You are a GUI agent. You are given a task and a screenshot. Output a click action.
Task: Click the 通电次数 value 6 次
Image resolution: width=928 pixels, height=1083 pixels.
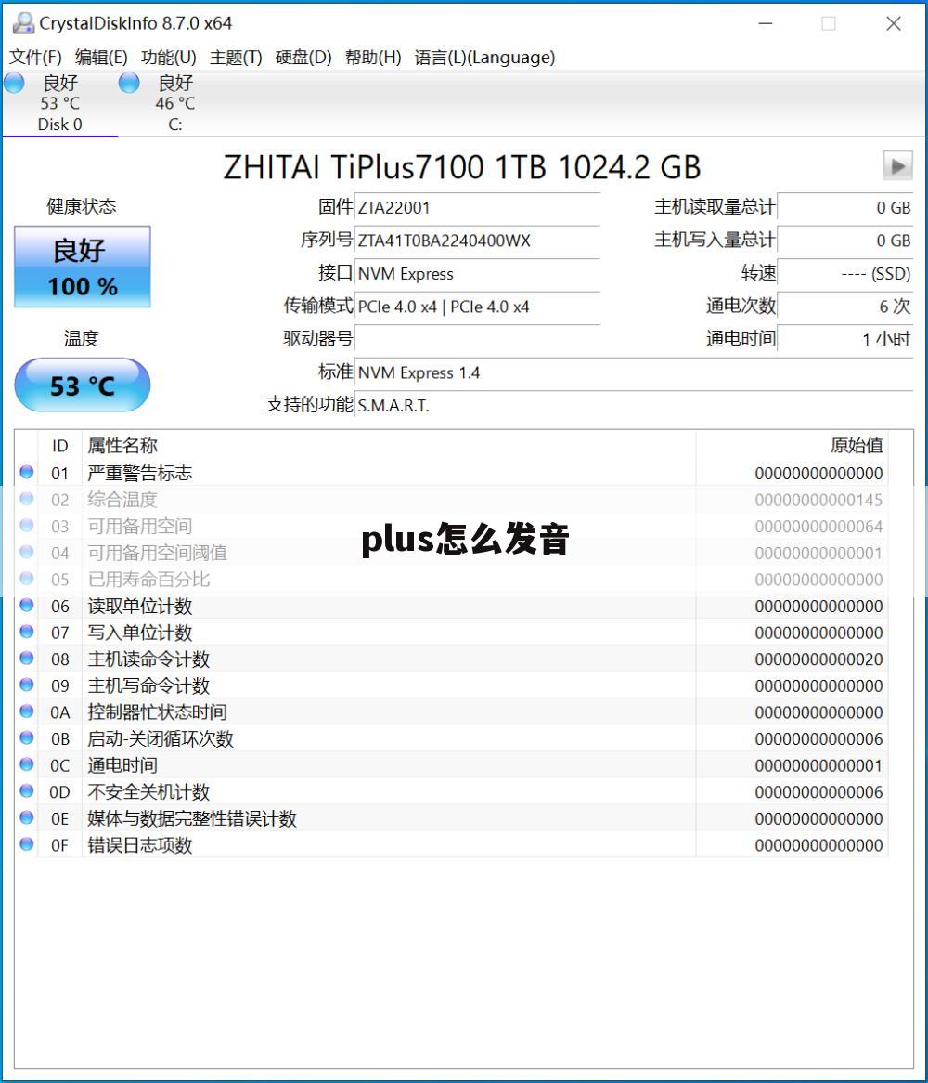[845, 307]
